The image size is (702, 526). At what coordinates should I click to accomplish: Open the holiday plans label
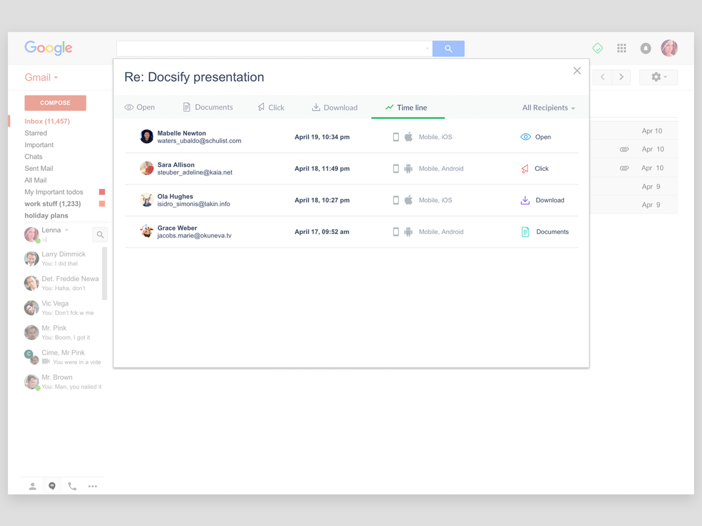[x=46, y=215]
